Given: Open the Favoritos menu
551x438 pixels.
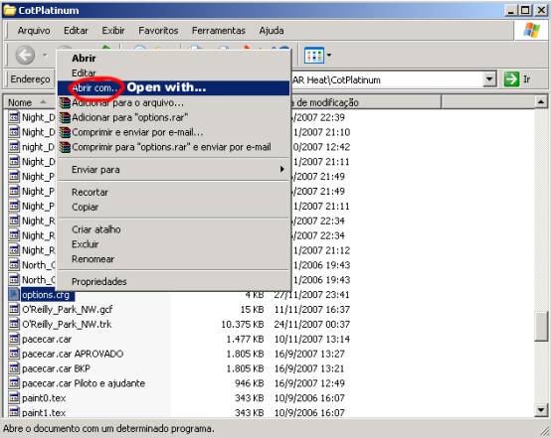Looking at the screenshot, I should click(x=158, y=31).
